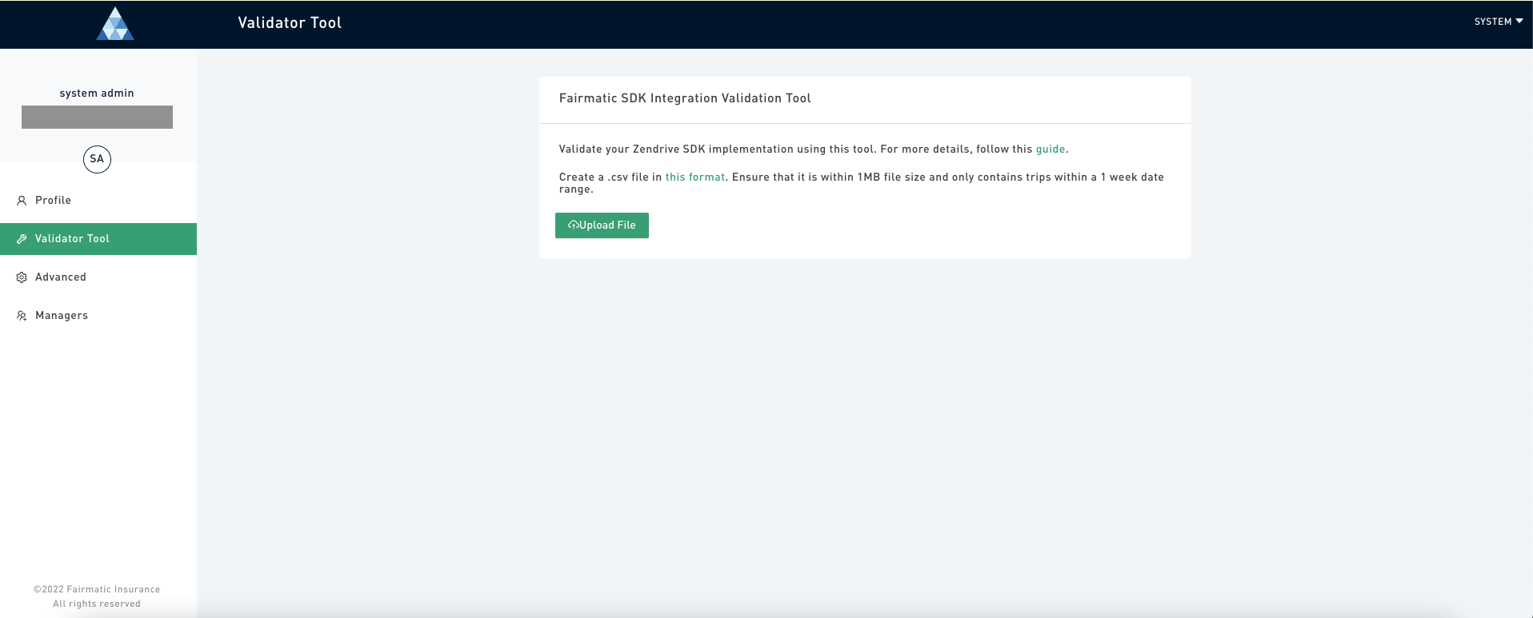Follow the guide link
The image size is (1533, 618).
point(1051,150)
